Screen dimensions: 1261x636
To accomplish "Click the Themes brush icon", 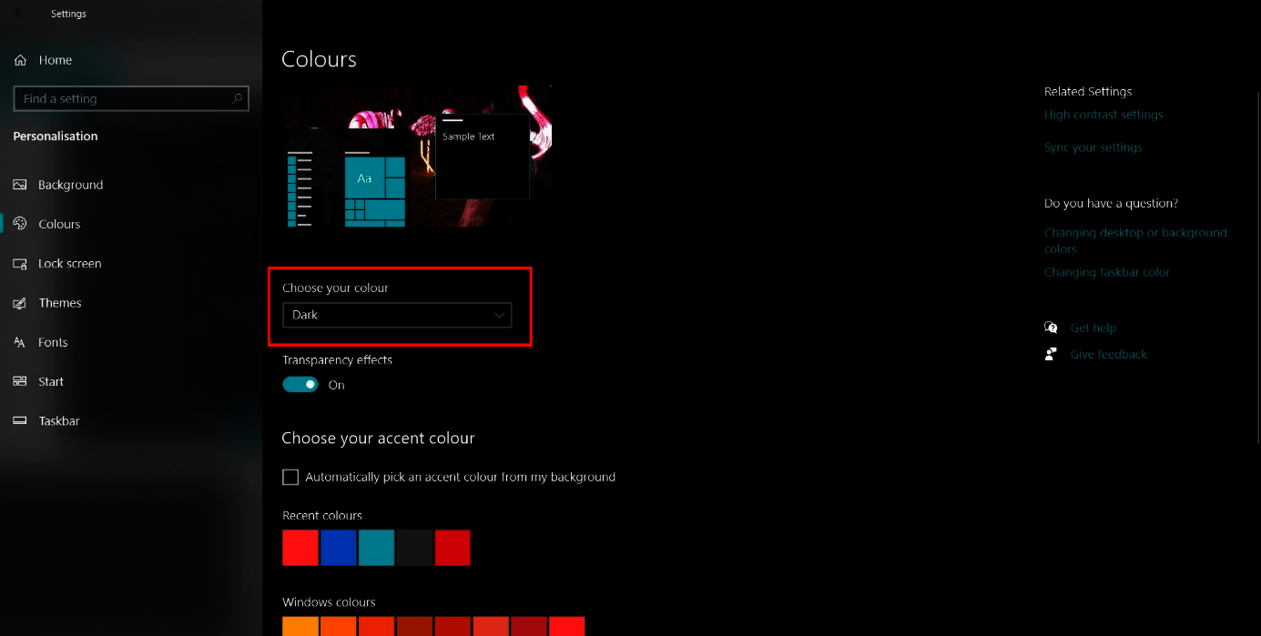I will coord(20,302).
